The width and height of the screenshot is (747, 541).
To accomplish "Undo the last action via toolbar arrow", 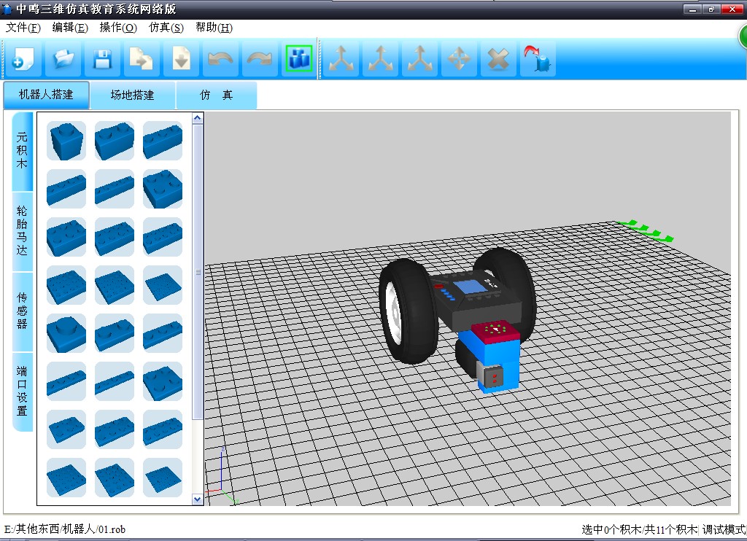I will point(220,59).
